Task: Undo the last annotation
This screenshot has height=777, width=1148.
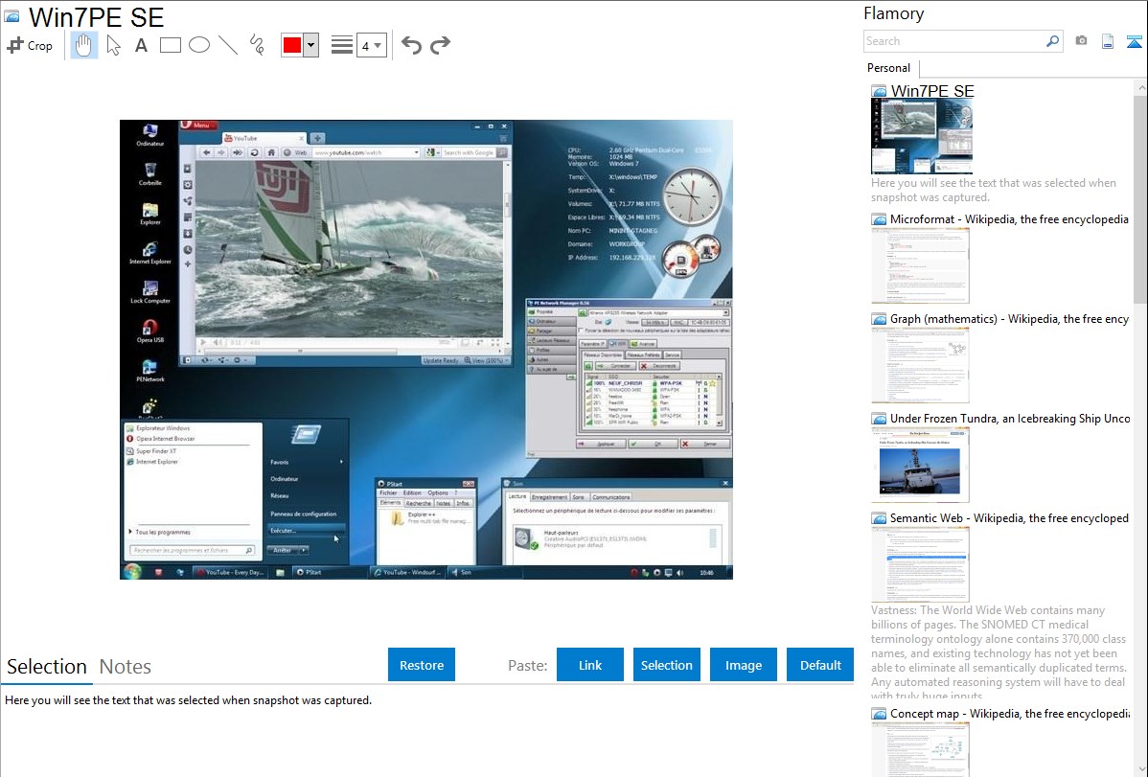Action: click(x=411, y=45)
